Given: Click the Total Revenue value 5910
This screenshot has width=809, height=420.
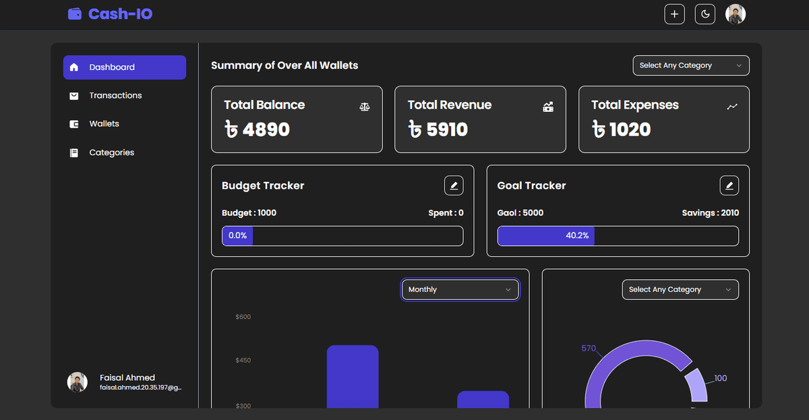Looking at the screenshot, I should click(438, 129).
